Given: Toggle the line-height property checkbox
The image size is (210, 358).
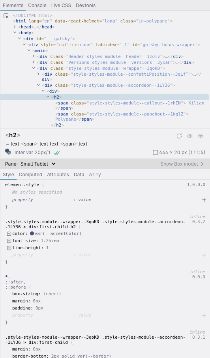Looking at the screenshot, I should [x=9, y=248].
